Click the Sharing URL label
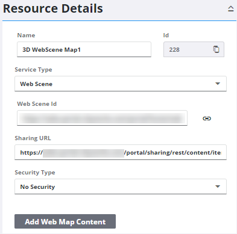Viewport: 237px width, 234px height. (x=33, y=138)
